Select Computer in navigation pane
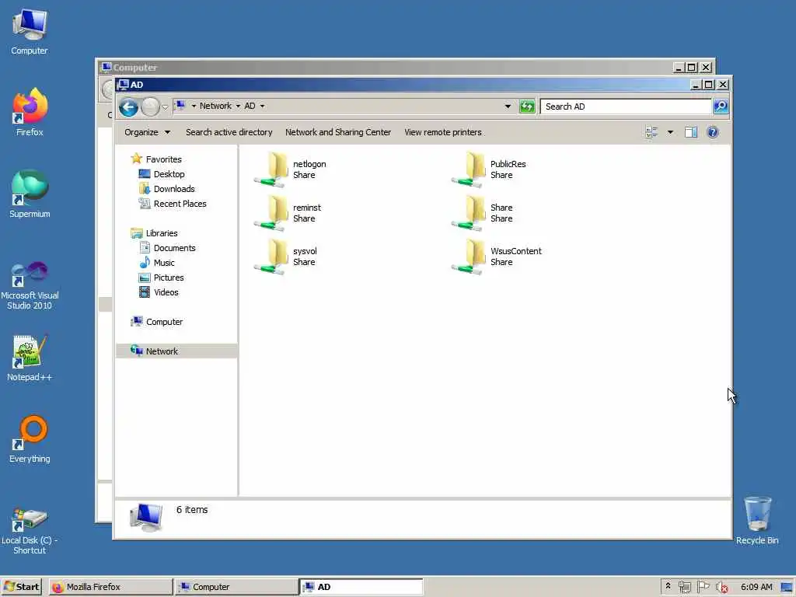 coord(157,322)
